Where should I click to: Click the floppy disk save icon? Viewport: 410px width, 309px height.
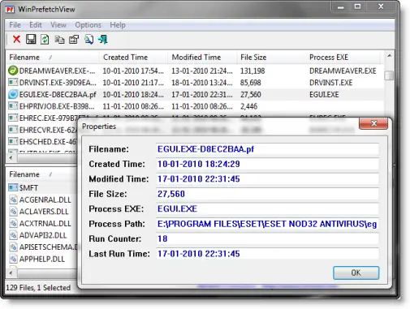[31, 39]
